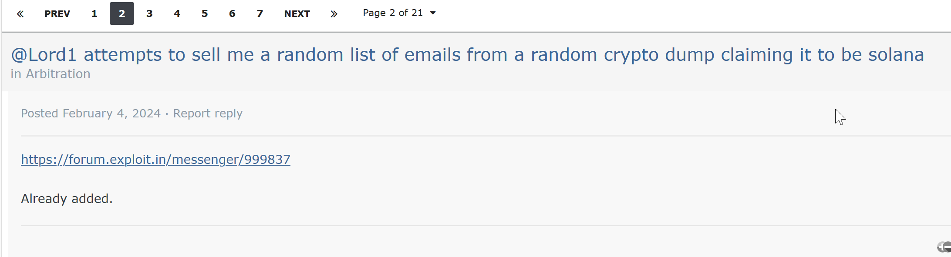Click the caret arrow beside 'Page 2 of 21'
951x257 pixels.
(433, 13)
